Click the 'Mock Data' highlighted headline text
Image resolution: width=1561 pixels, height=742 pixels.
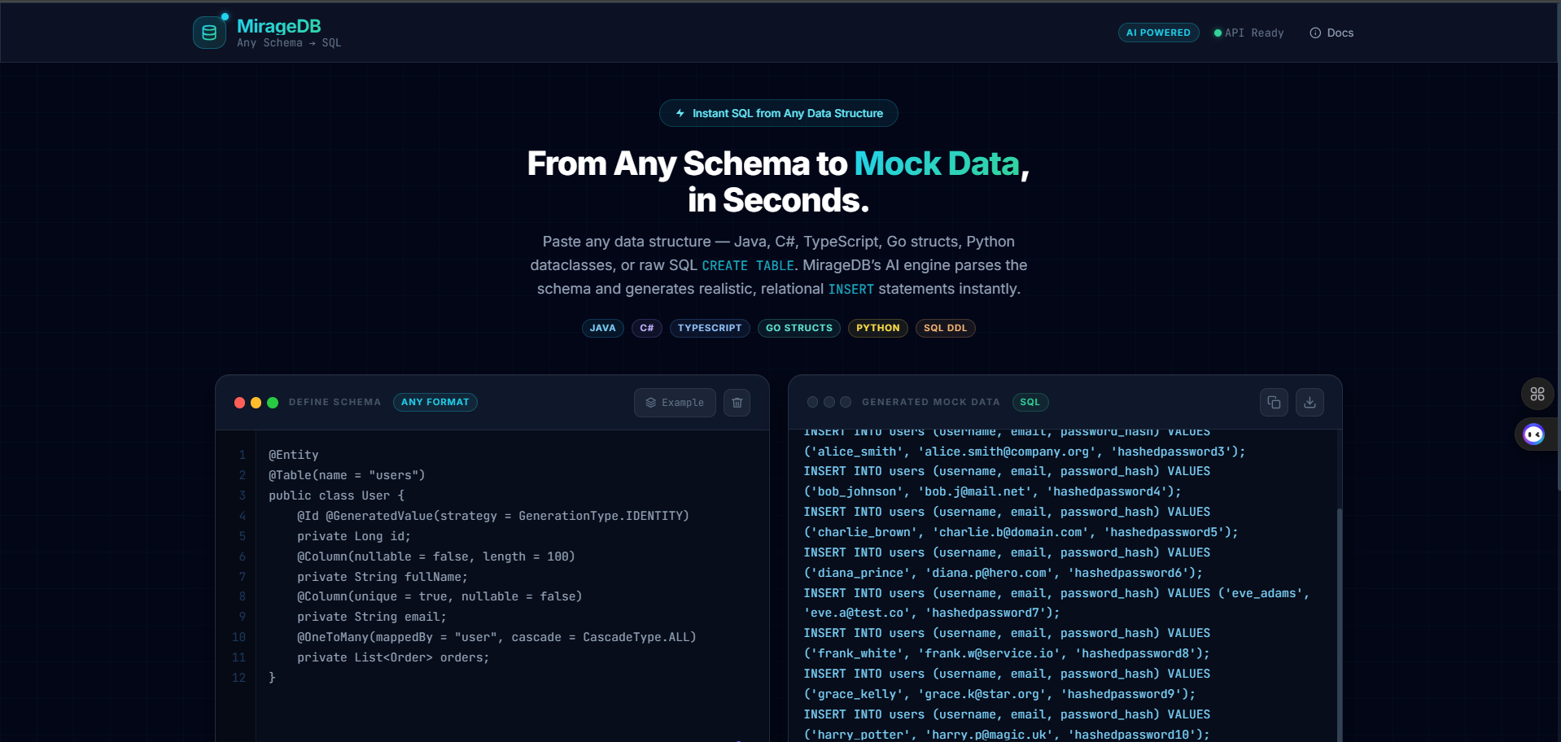[x=937, y=164]
